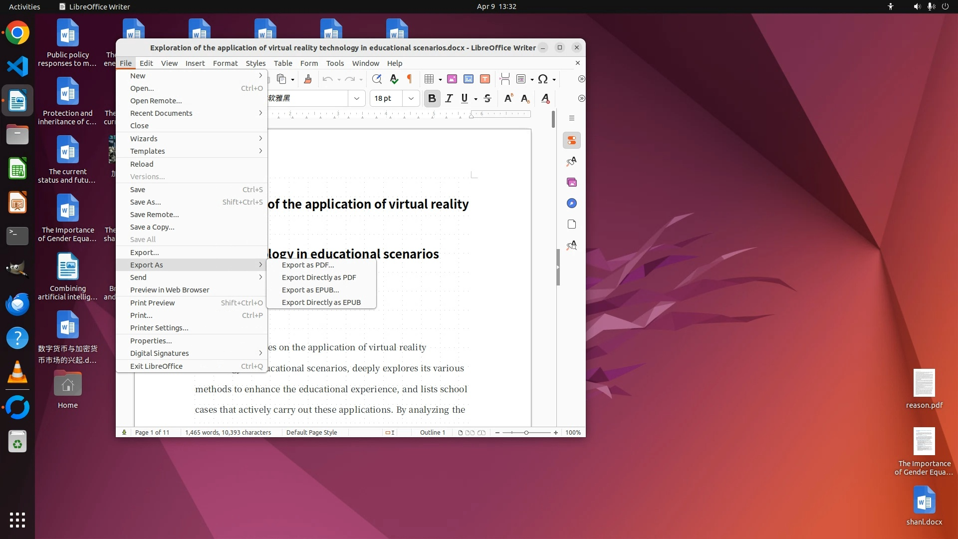Click the zoom slider in status bar
Screen dimensions: 958x539
click(526, 433)
